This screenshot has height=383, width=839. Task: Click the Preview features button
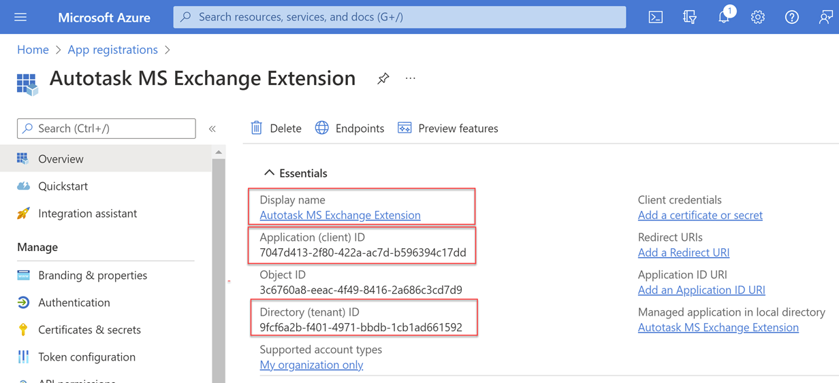(447, 128)
